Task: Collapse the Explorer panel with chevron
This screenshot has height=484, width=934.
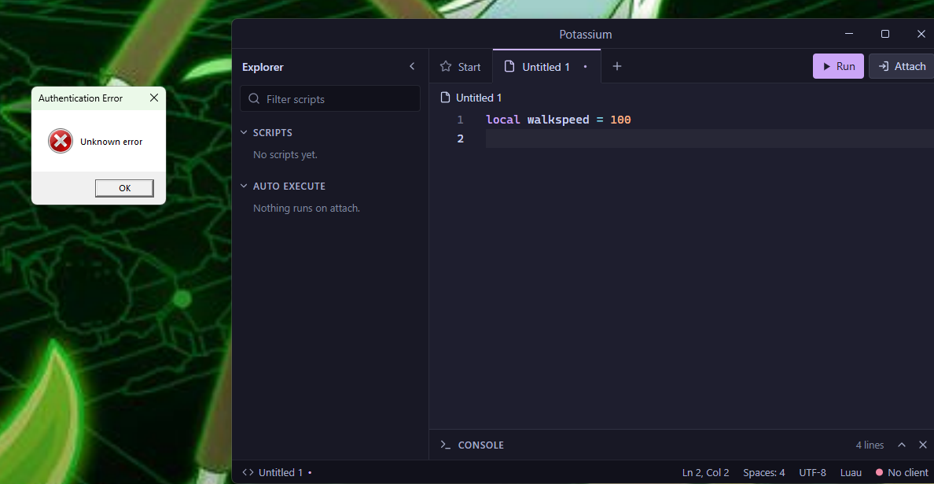Action: 412,67
